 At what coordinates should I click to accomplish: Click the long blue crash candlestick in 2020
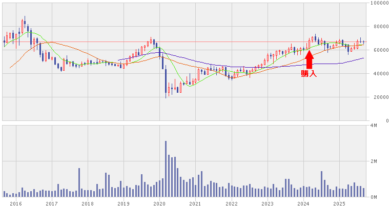tap(166, 82)
